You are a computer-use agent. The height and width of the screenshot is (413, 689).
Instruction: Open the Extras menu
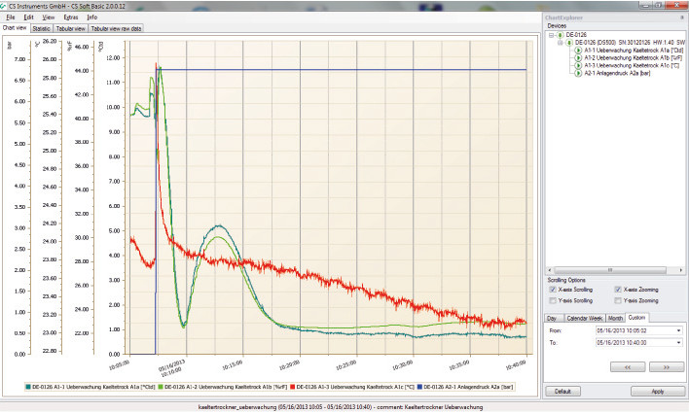coord(71,17)
